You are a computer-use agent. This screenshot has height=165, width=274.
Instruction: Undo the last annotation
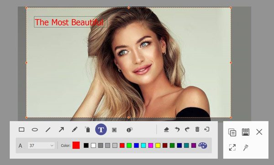click(x=177, y=129)
